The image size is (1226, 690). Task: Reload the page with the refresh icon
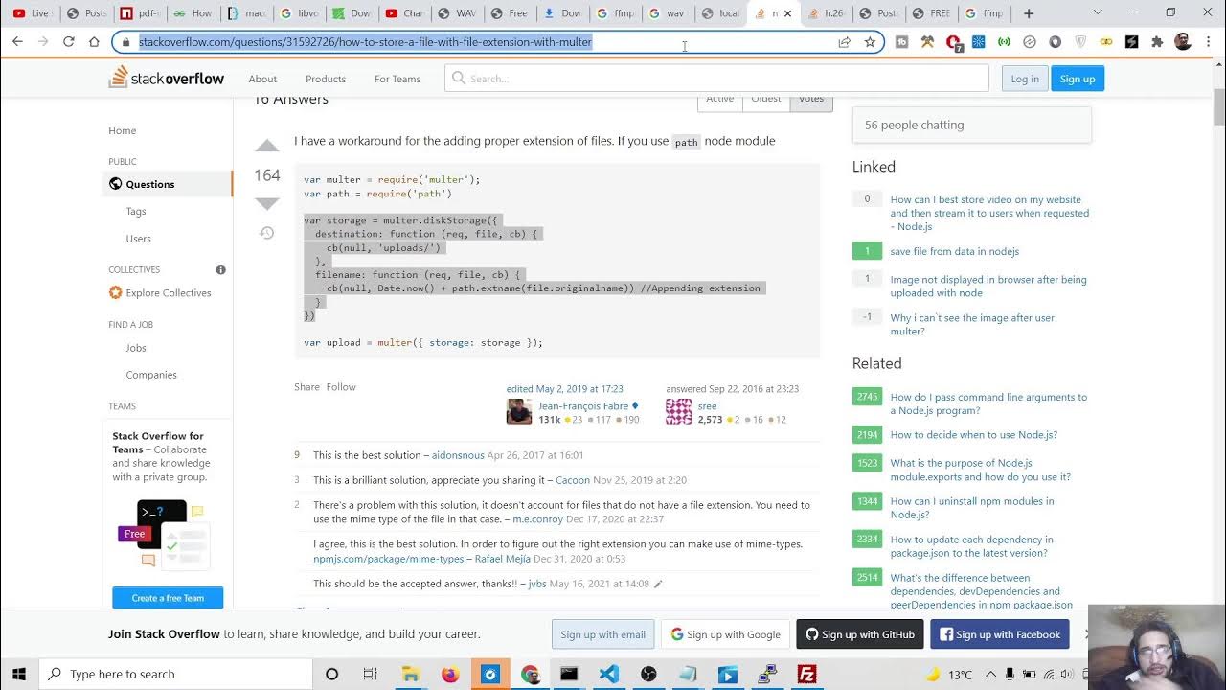click(69, 42)
